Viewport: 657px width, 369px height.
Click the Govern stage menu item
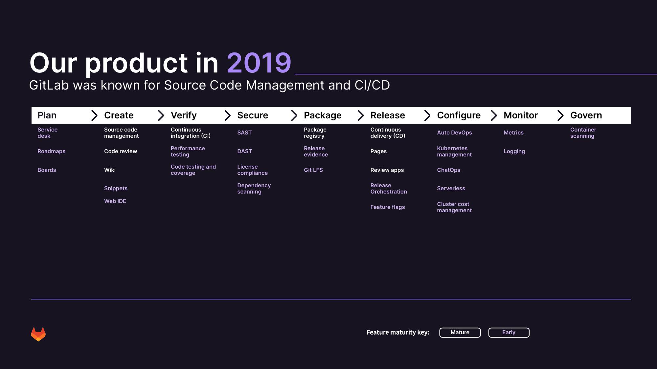(586, 115)
